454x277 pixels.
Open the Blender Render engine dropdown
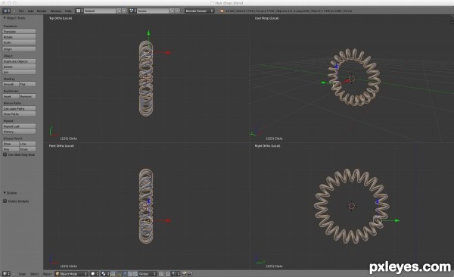(199, 11)
